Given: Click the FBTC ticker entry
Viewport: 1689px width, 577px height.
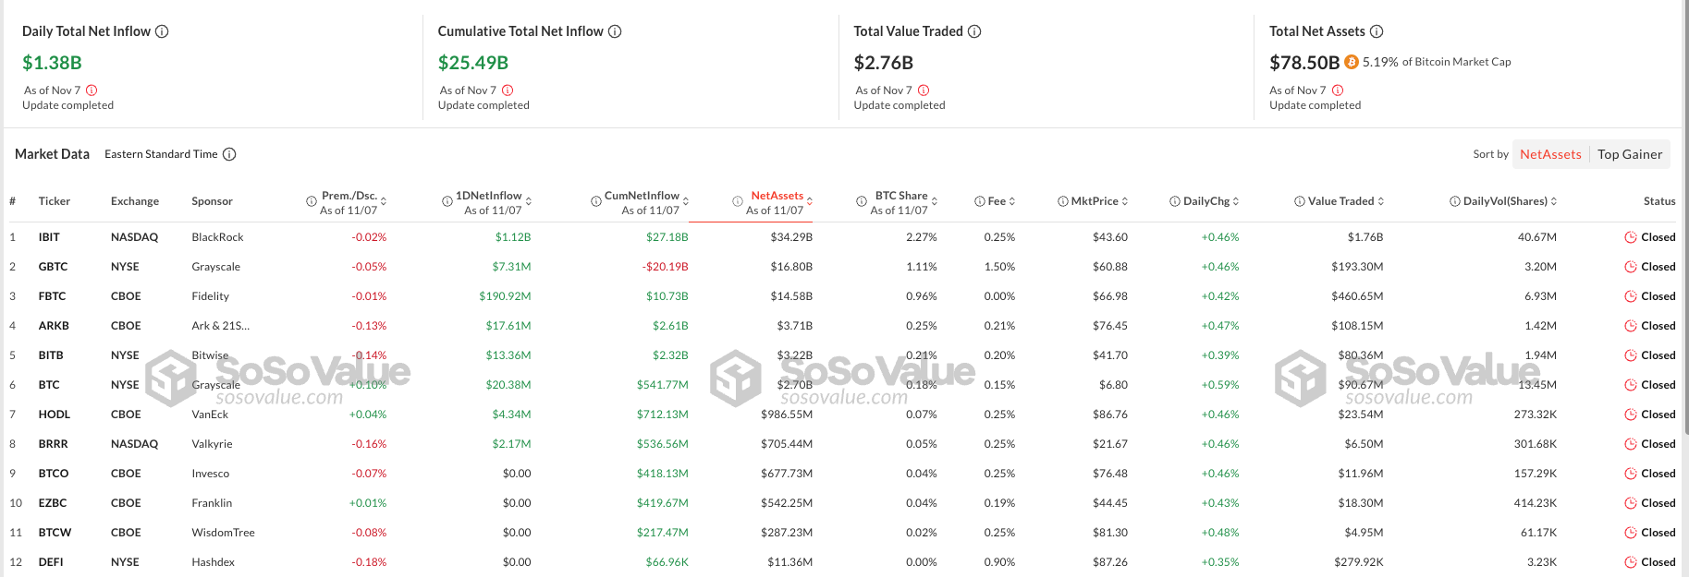Looking at the screenshot, I should click(x=52, y=296).
